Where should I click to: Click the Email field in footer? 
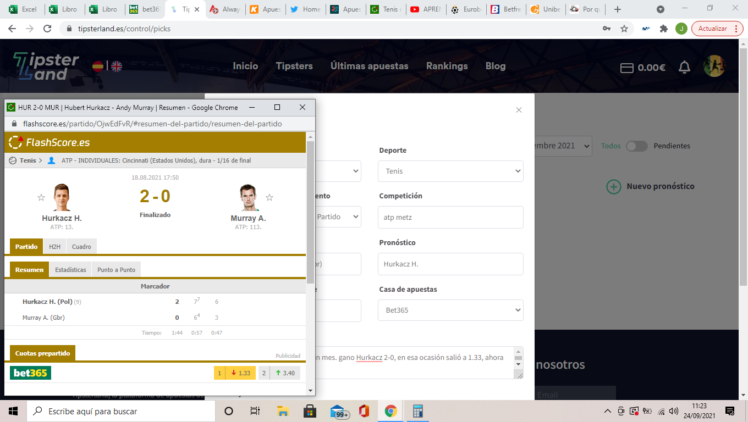[575, 393]
